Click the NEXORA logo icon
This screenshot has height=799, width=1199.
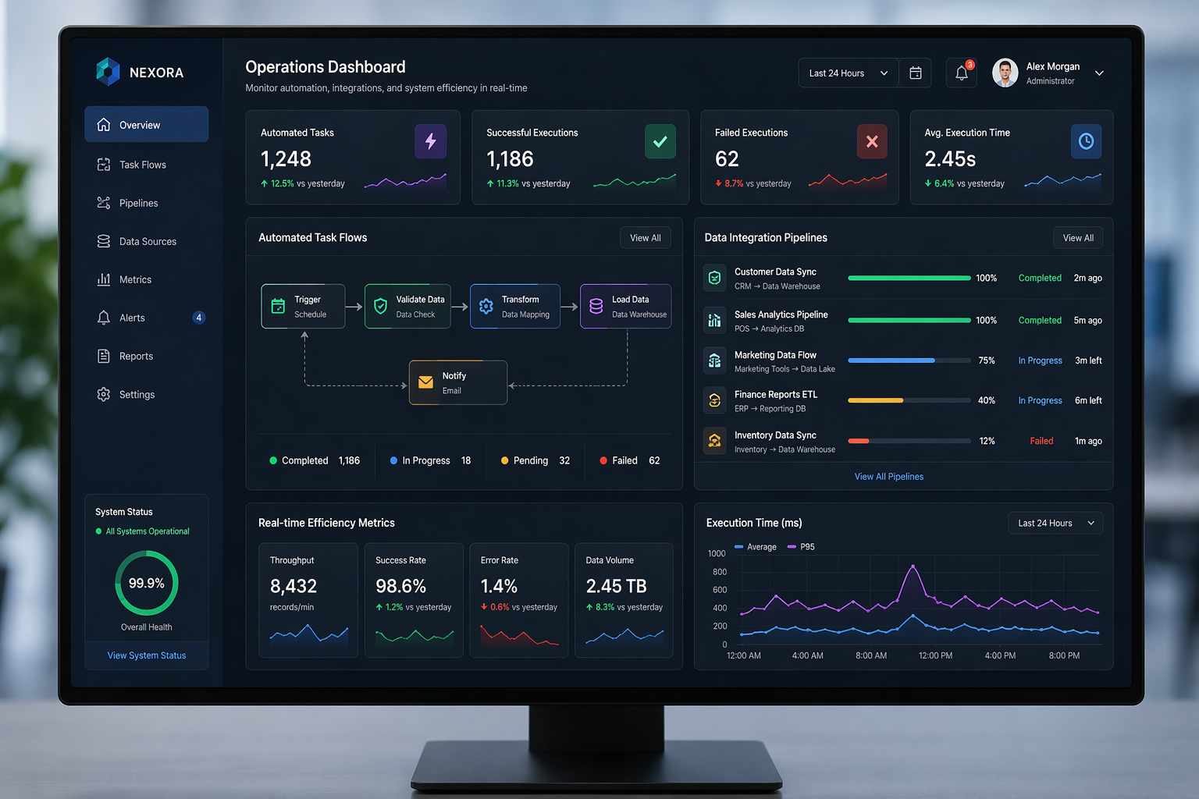(108, 72)
